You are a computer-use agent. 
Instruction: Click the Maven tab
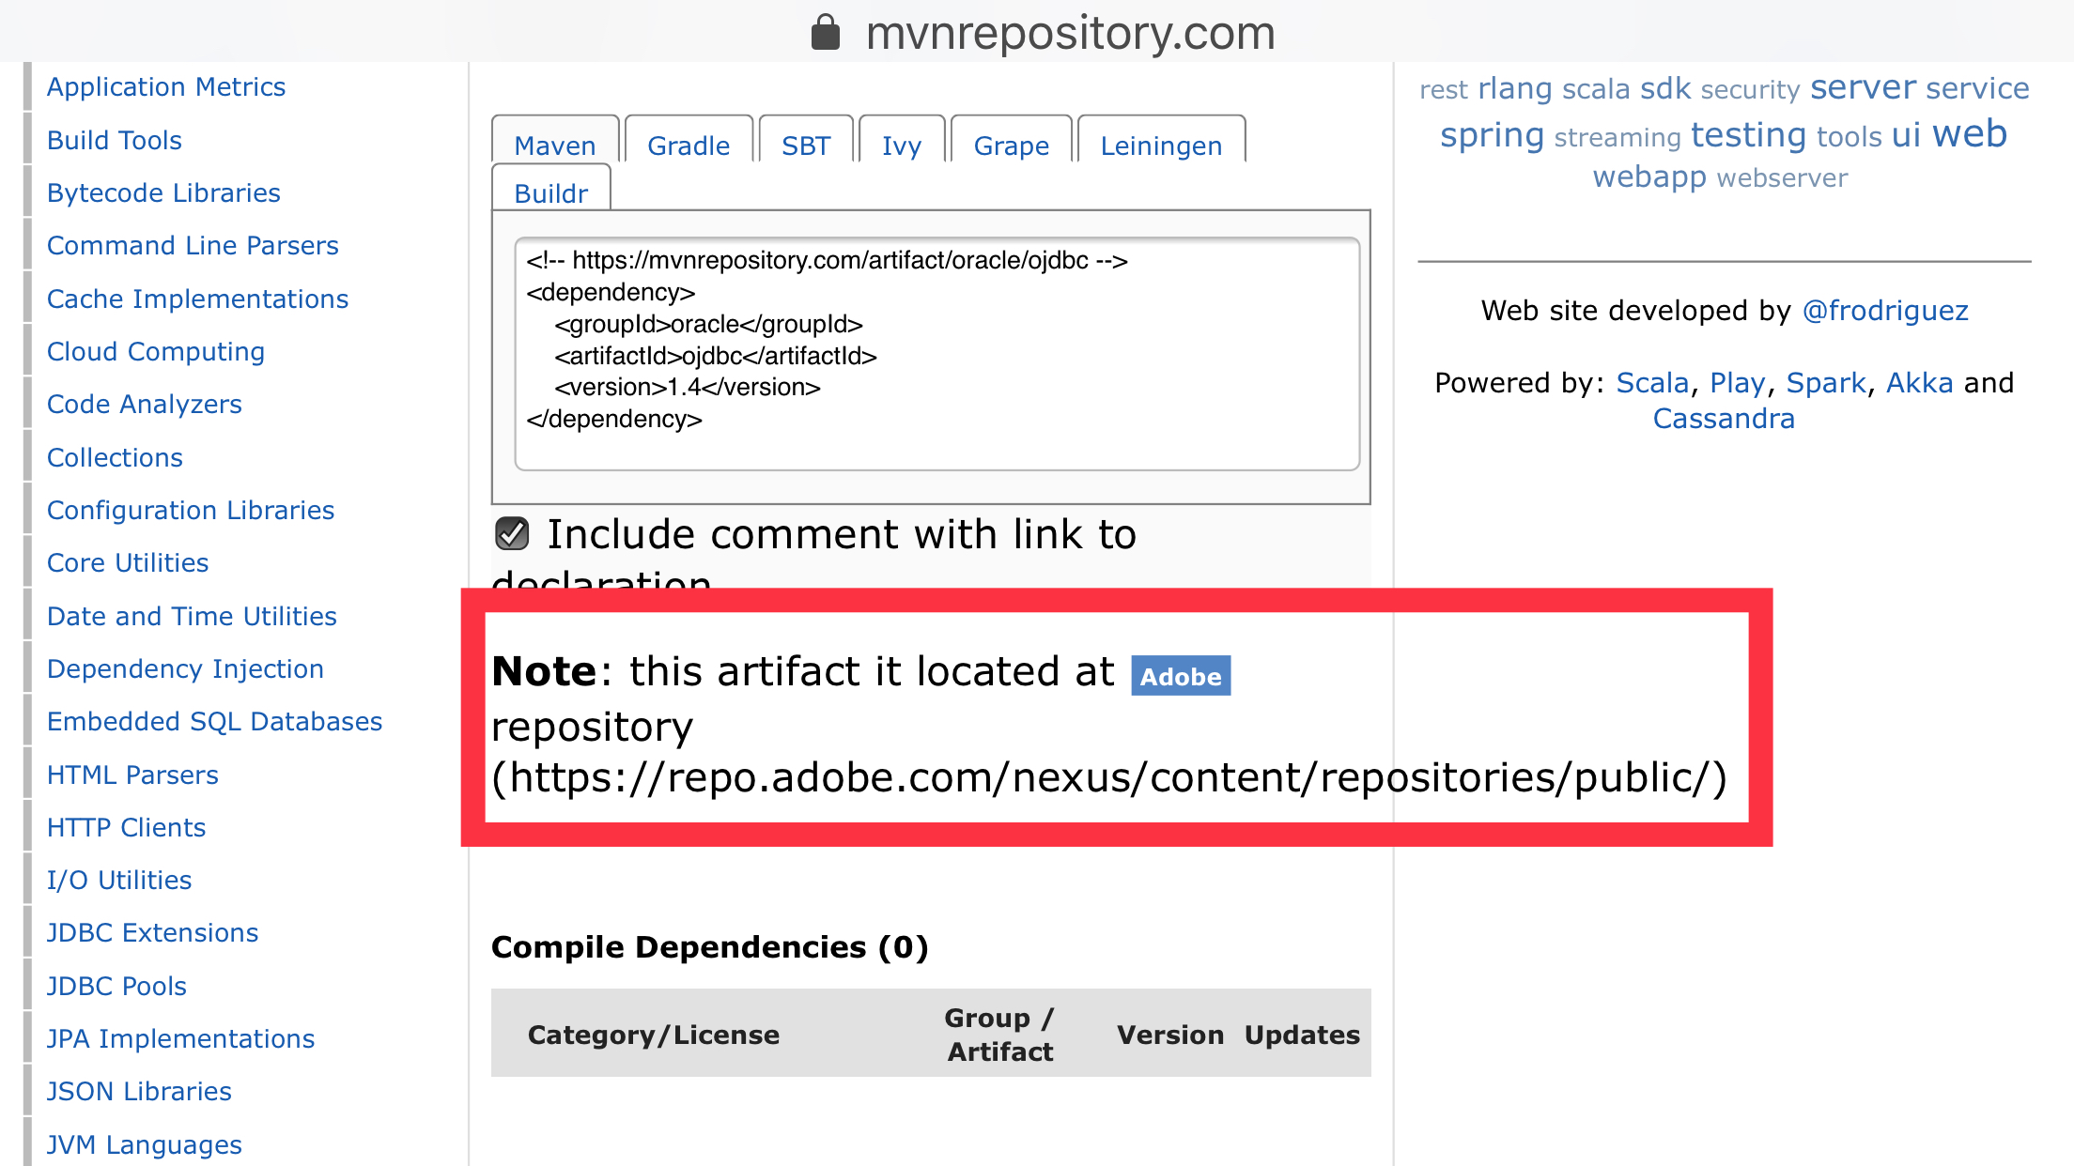click(x=554, y=146)
